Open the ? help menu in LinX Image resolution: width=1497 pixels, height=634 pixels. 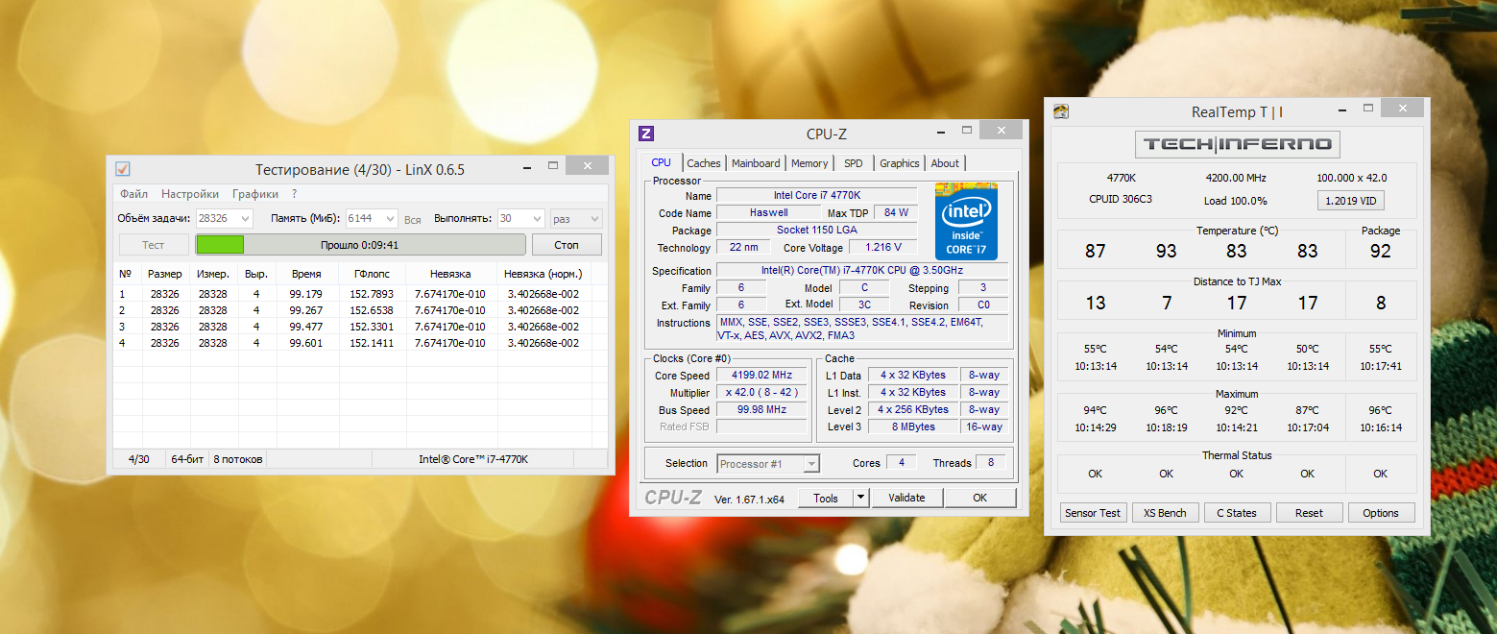(x=295, y=194)
